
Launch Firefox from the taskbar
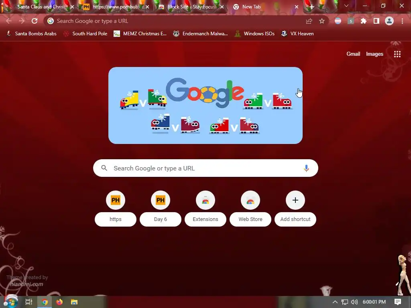(59, 302)
